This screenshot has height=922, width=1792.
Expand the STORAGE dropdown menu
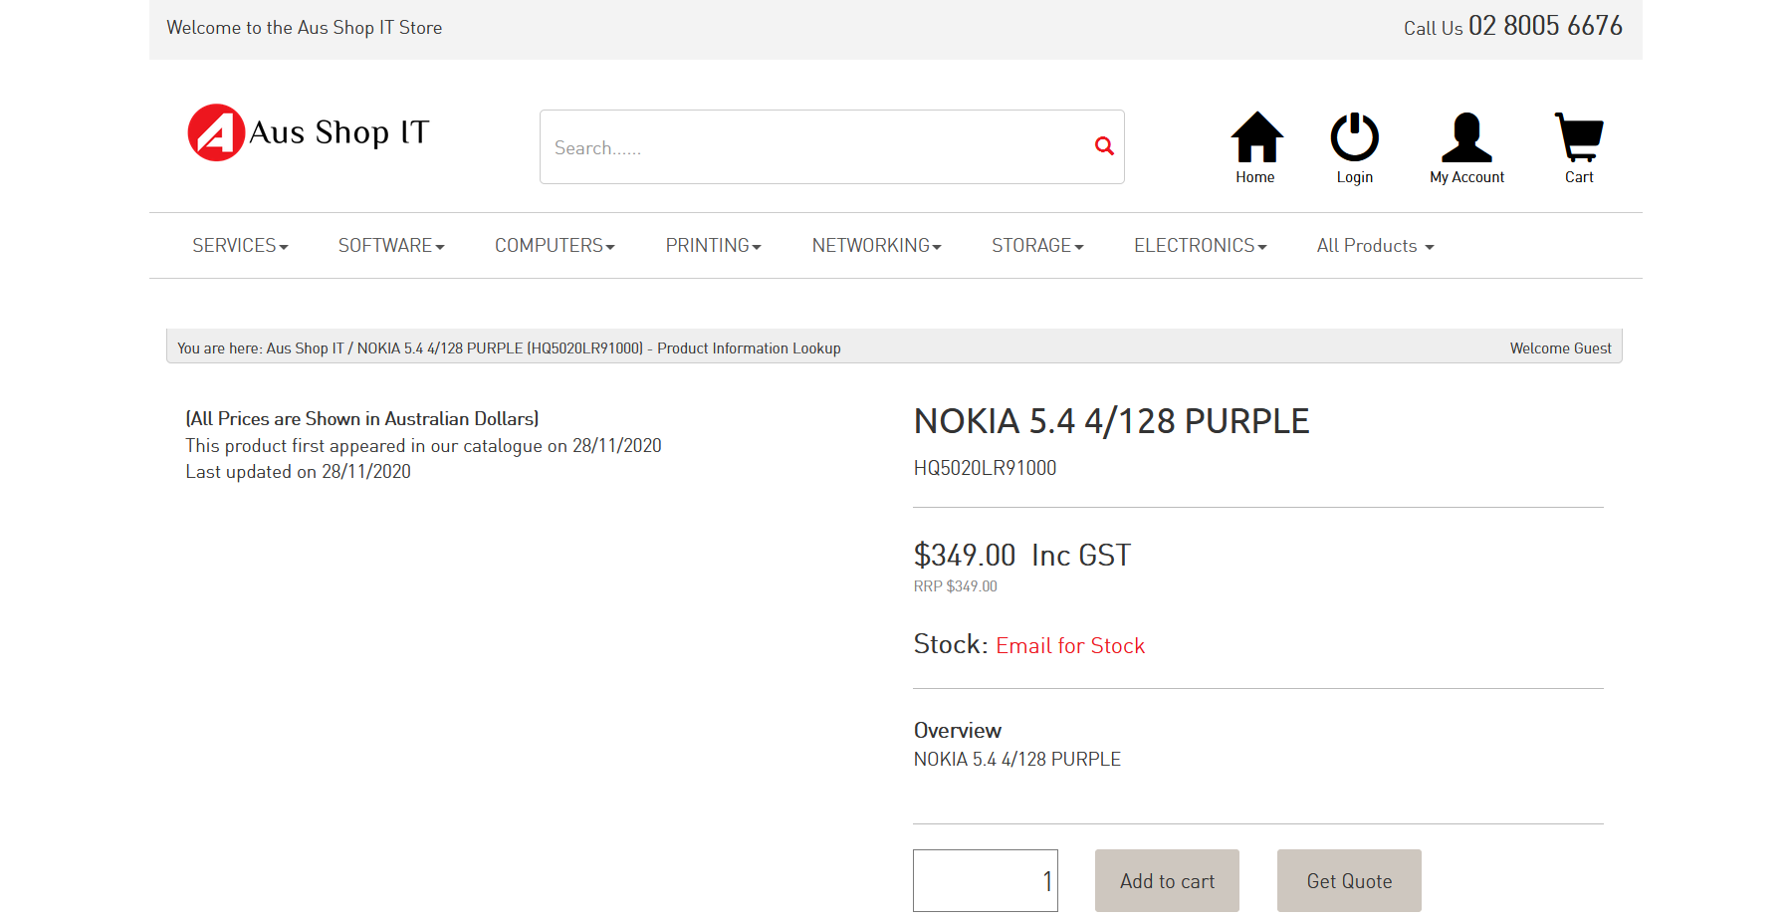click(1037, 246)
